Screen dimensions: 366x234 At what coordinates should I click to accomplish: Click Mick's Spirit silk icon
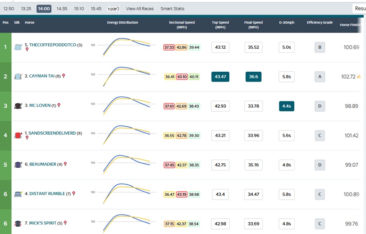18,224
